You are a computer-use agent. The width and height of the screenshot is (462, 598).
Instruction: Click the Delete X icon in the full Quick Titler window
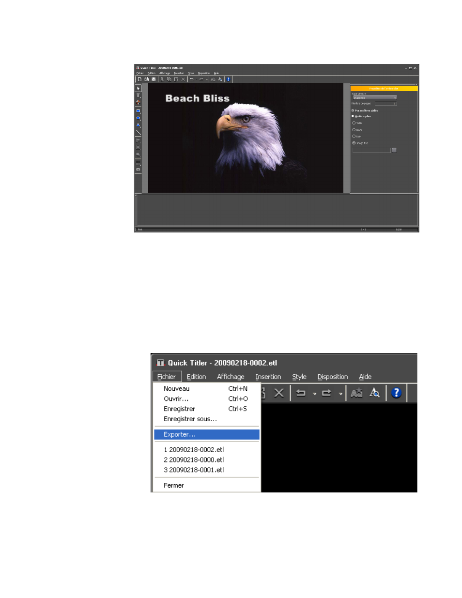[x=183, y=79]
